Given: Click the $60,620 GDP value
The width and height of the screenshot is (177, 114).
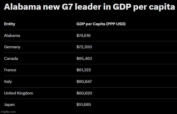Looking at the screenshot, I should click(x=84, y=93).
